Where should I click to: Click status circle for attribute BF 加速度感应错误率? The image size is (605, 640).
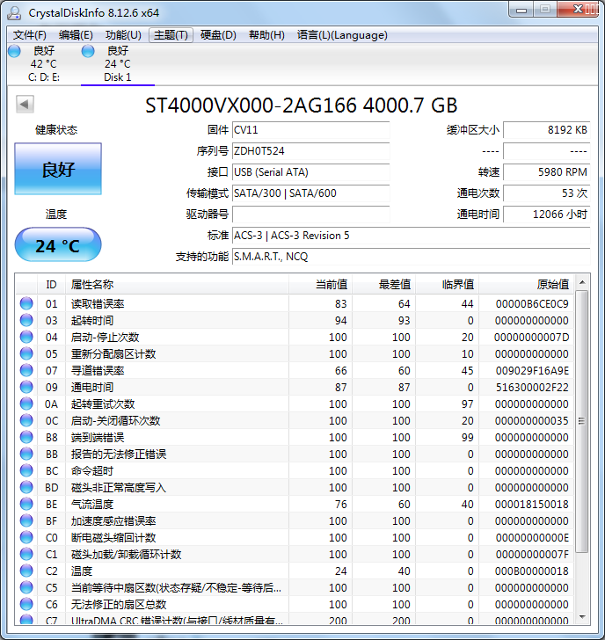point(26,520)
